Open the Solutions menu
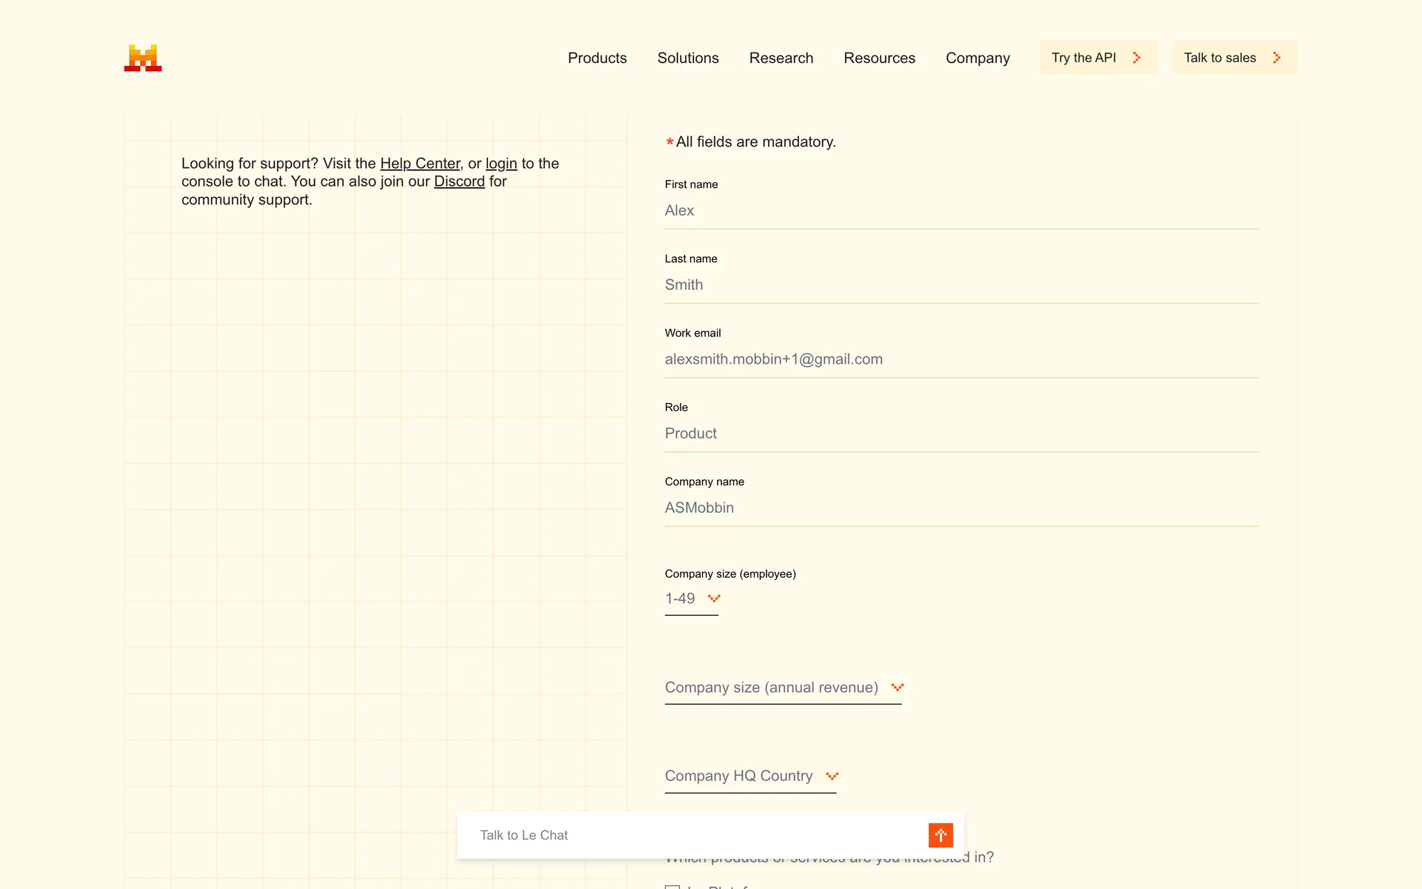The width and height of the screenshot is (1422, 889). click(x=687, y=58)
